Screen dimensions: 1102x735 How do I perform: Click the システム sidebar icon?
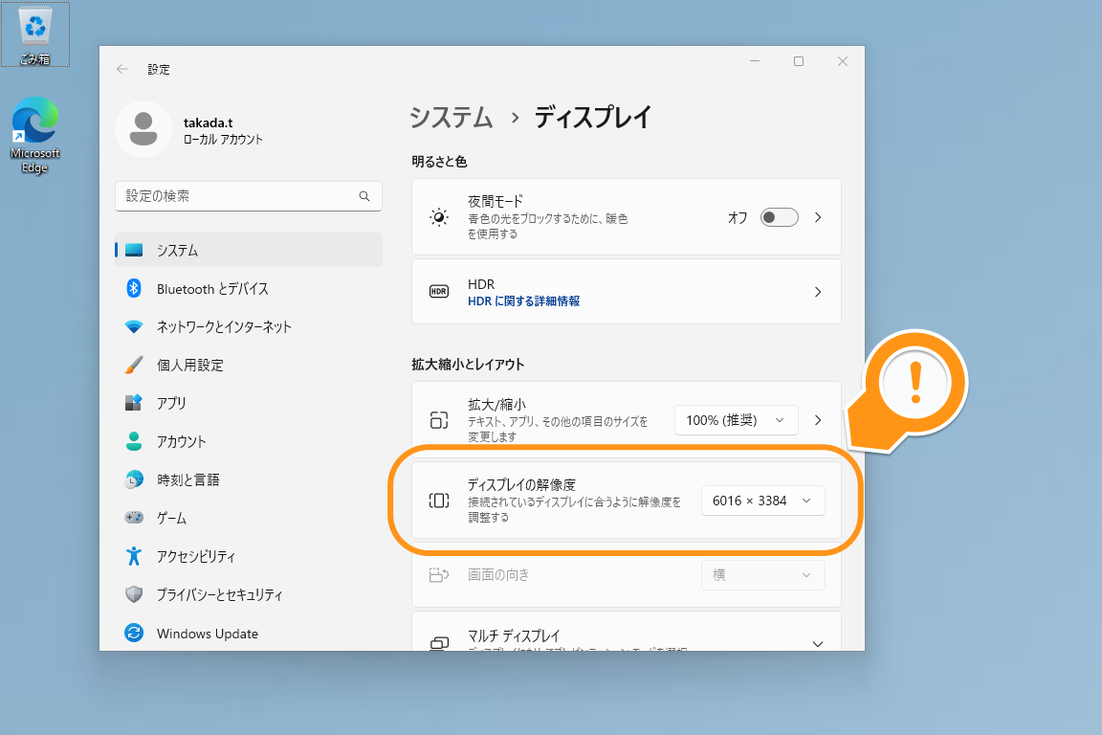click(x=134, y=251)
